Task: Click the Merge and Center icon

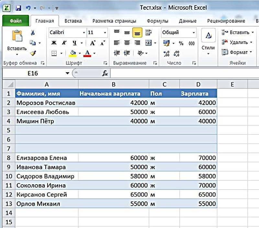Action: (x=148, y=43)
